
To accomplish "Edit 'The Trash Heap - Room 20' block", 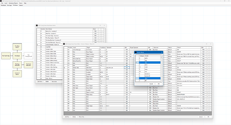I will click(x=95, y=36).
